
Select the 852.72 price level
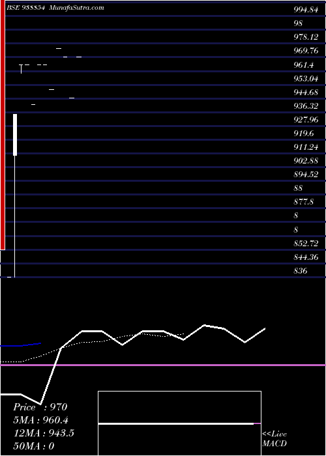[x=306, y=244]
